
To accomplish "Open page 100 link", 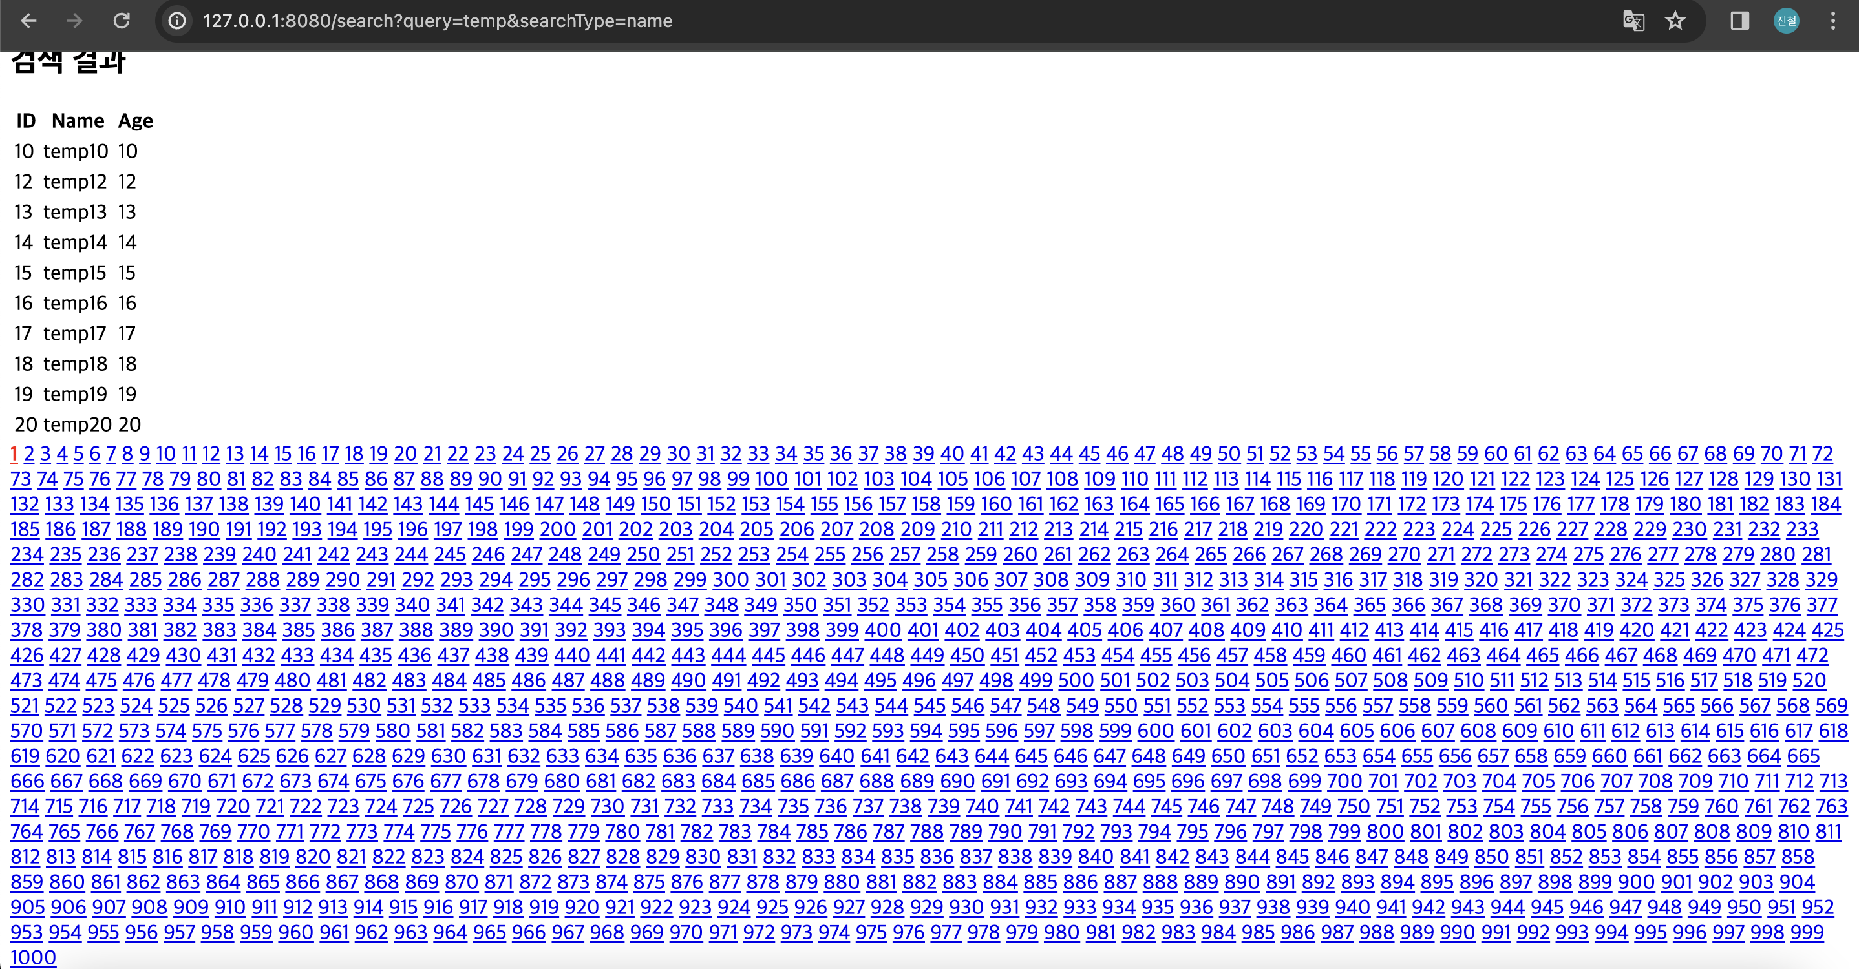I will 770,479.
